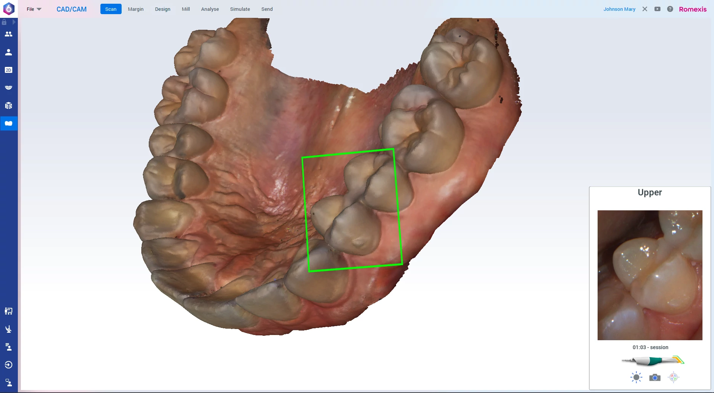The height and width of the screenshot is (393, 714).
Task: Click the camera snapshot icon
Action: click(655, 378)
